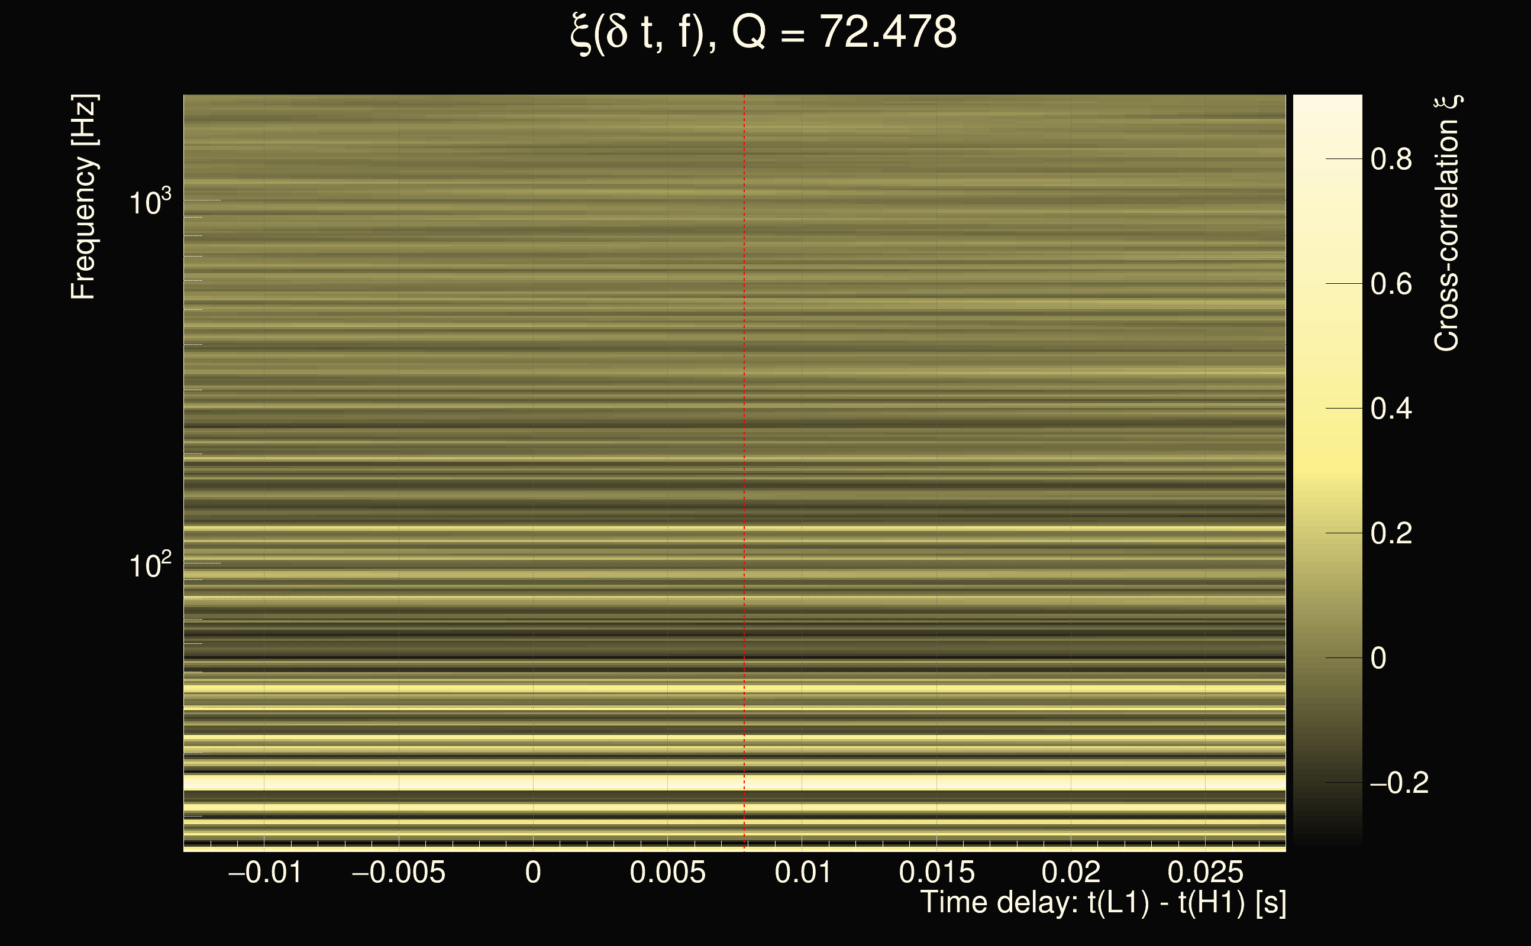Click the −0.2 colorbar tick label

point(1399,783)
